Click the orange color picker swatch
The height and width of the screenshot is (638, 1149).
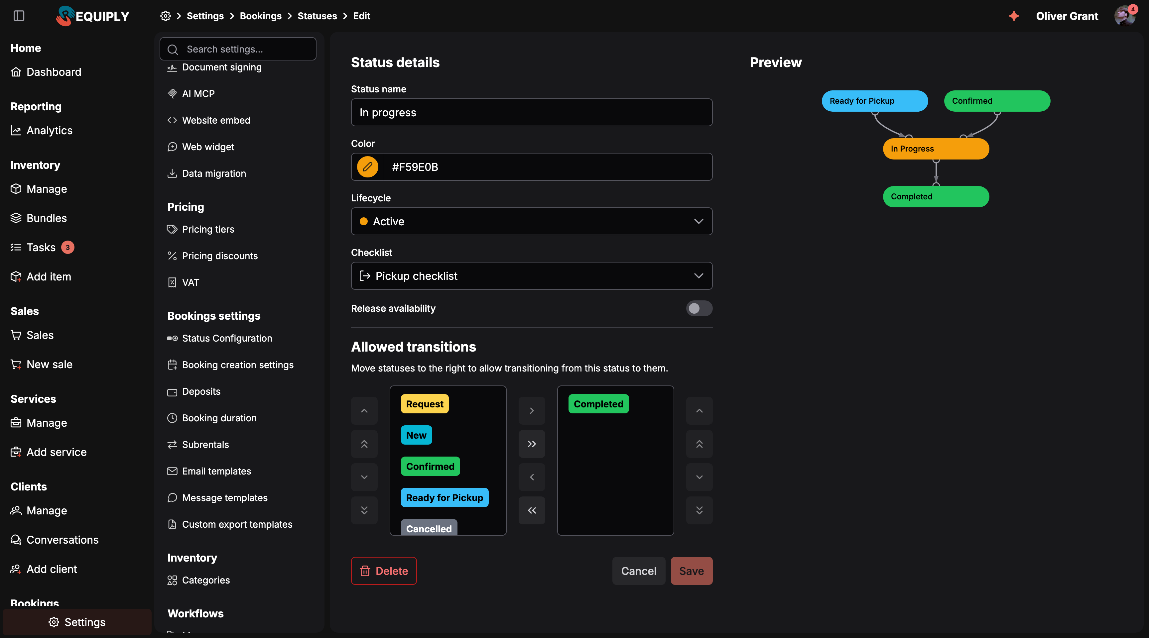(x=367, y=167)
